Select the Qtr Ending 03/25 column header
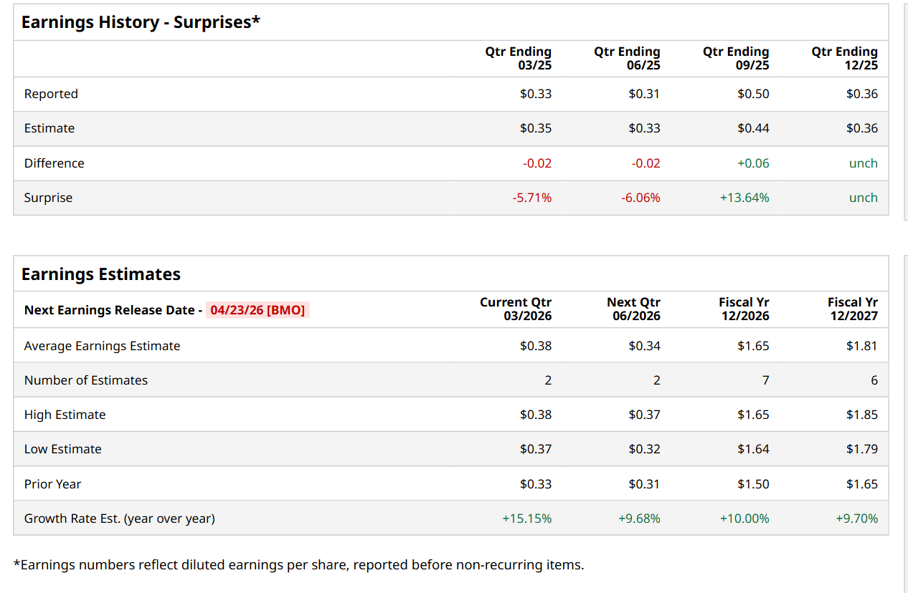Image resolution: width=908 pixels, height=593 pixels. 519,58
